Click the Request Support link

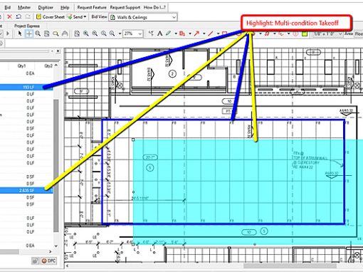click(125, 7)
